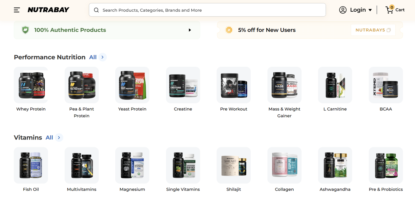
Task: Expand the Login dropdown arrow
Action: point(370,10)
